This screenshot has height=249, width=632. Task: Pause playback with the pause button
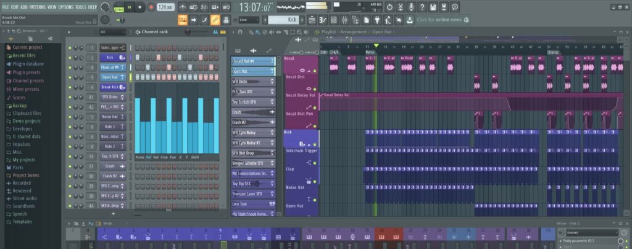130,7
